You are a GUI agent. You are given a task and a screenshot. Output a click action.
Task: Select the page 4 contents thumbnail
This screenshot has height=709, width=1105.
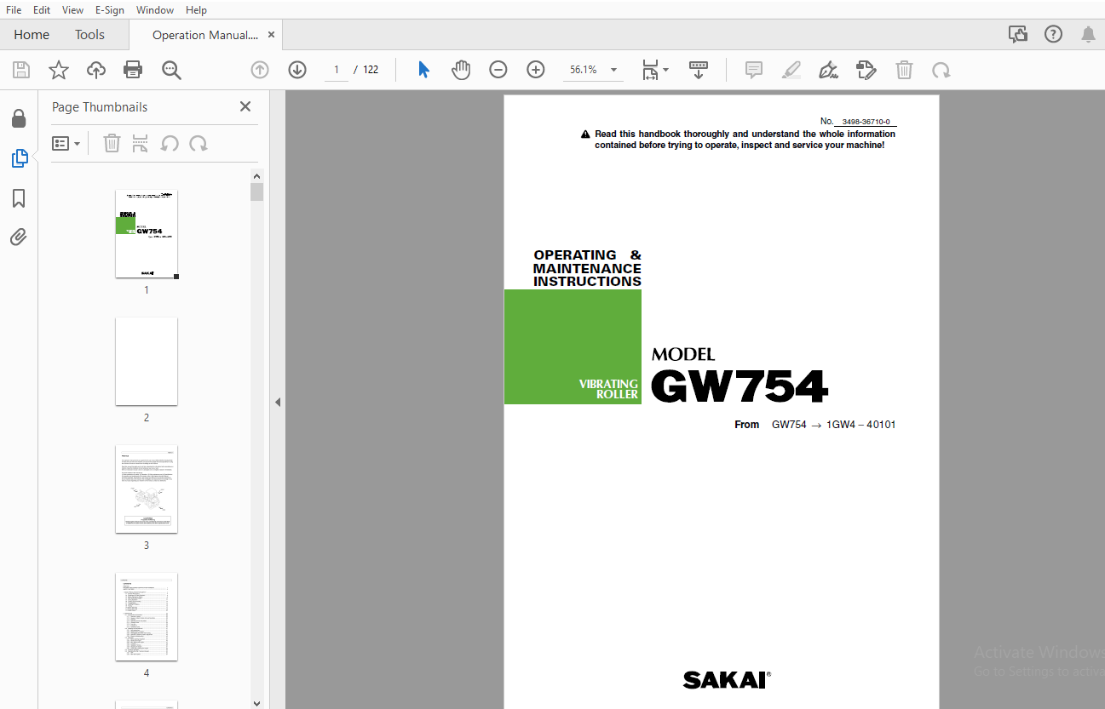click(x=147, y=617)
